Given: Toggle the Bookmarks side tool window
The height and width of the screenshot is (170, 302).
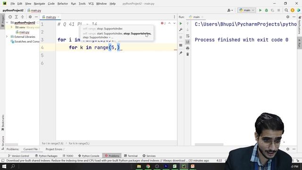Looking at the screenshot, I should point(2,123).
